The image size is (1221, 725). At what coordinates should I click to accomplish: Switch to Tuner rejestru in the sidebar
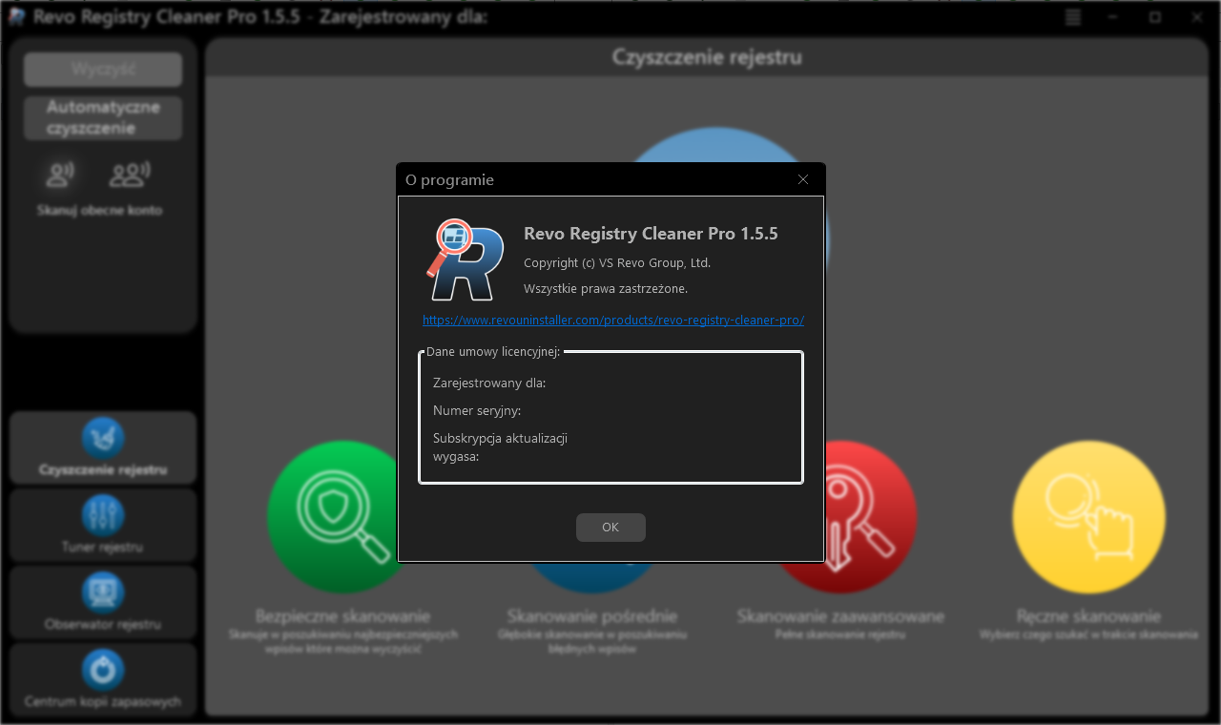(103, 525)
